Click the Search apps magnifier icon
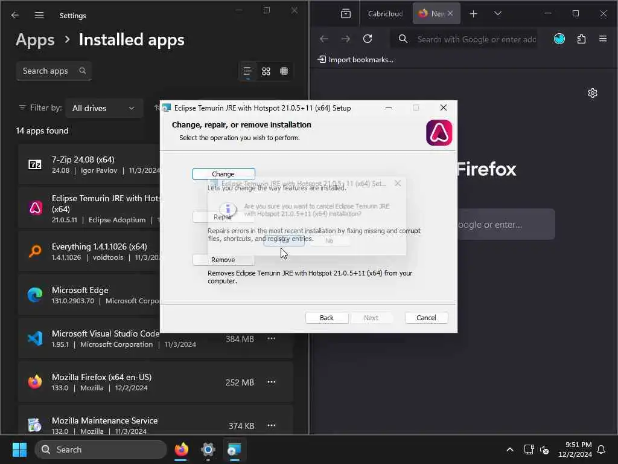Image resolution: width=618 pixels, height=464 pixels. (82, 71)
